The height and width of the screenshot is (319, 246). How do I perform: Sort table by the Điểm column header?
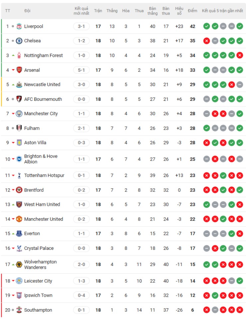tap(192, 11)
